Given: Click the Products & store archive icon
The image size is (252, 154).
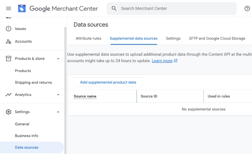Looking at the screenshot, I should tap(8, 59).
